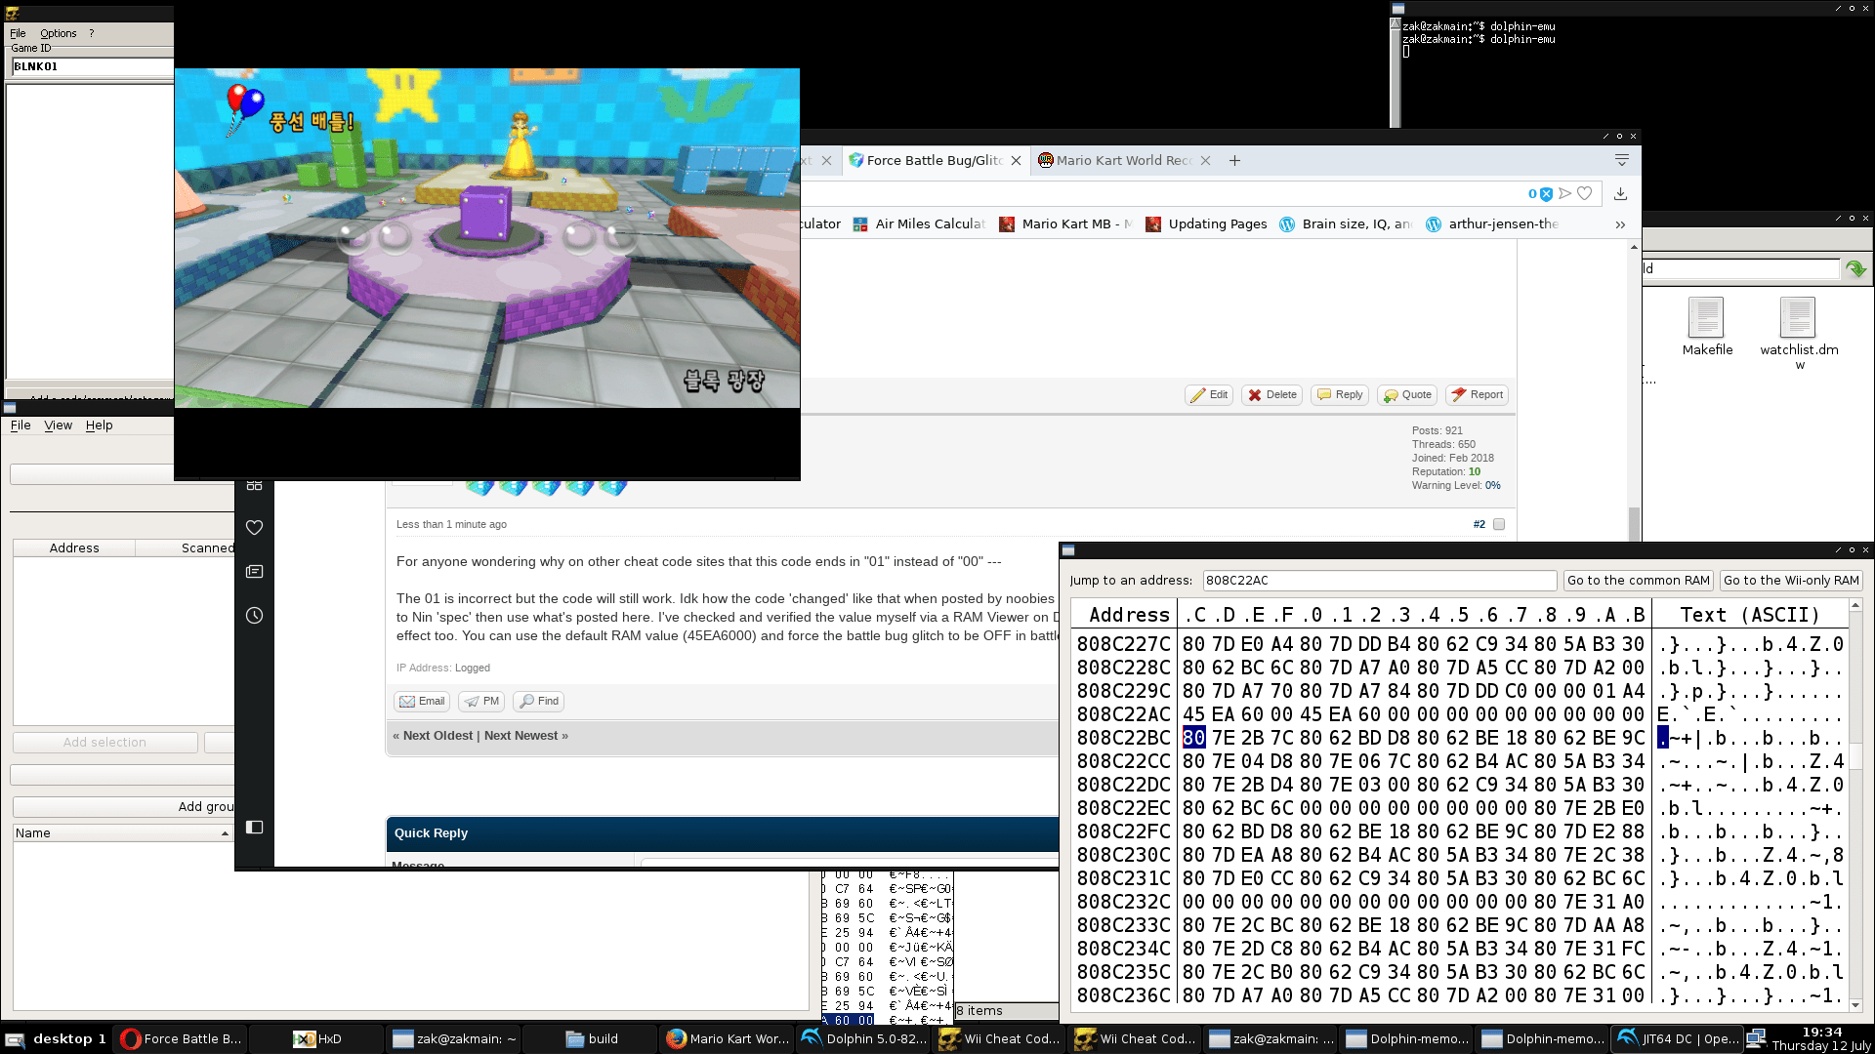1875x1054 pixels.
Task: Select the highlighted 80 byte at 808C22BC
Action: (1193, 739)
